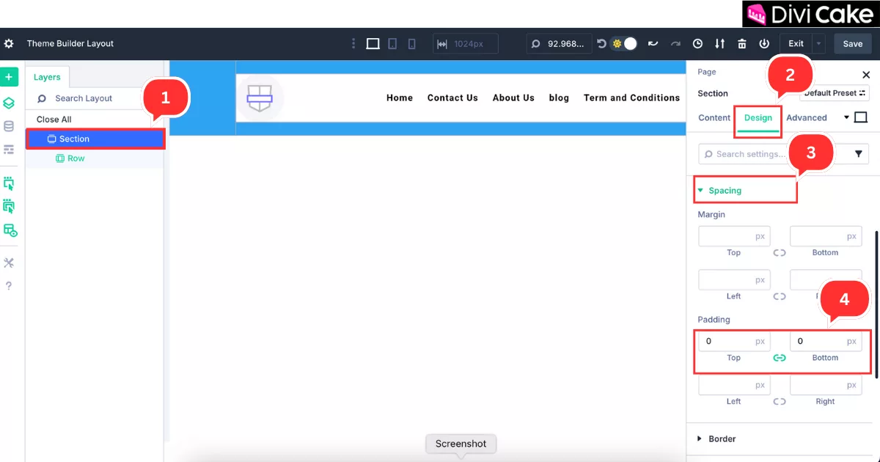Viewport: 880px width, 462px height.
Task: Click the green plus add-module button
Action: (9, 77)
